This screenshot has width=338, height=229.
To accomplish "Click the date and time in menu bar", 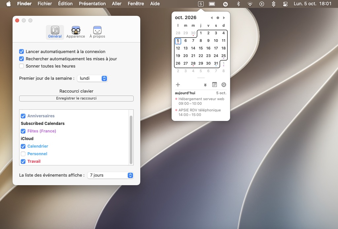I will [313, 4].
